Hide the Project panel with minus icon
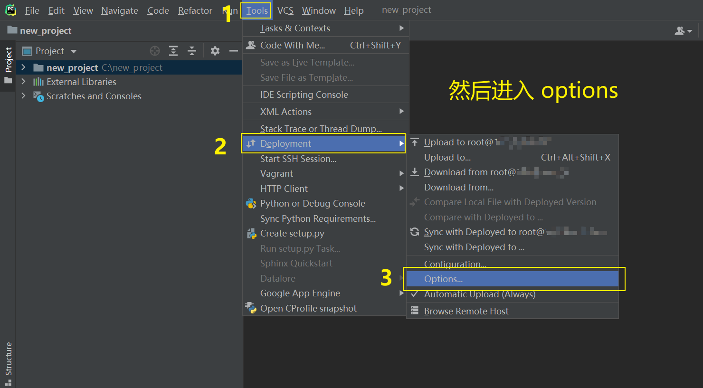The width and height of the screenshot is (703, 388). click(233, 51)
